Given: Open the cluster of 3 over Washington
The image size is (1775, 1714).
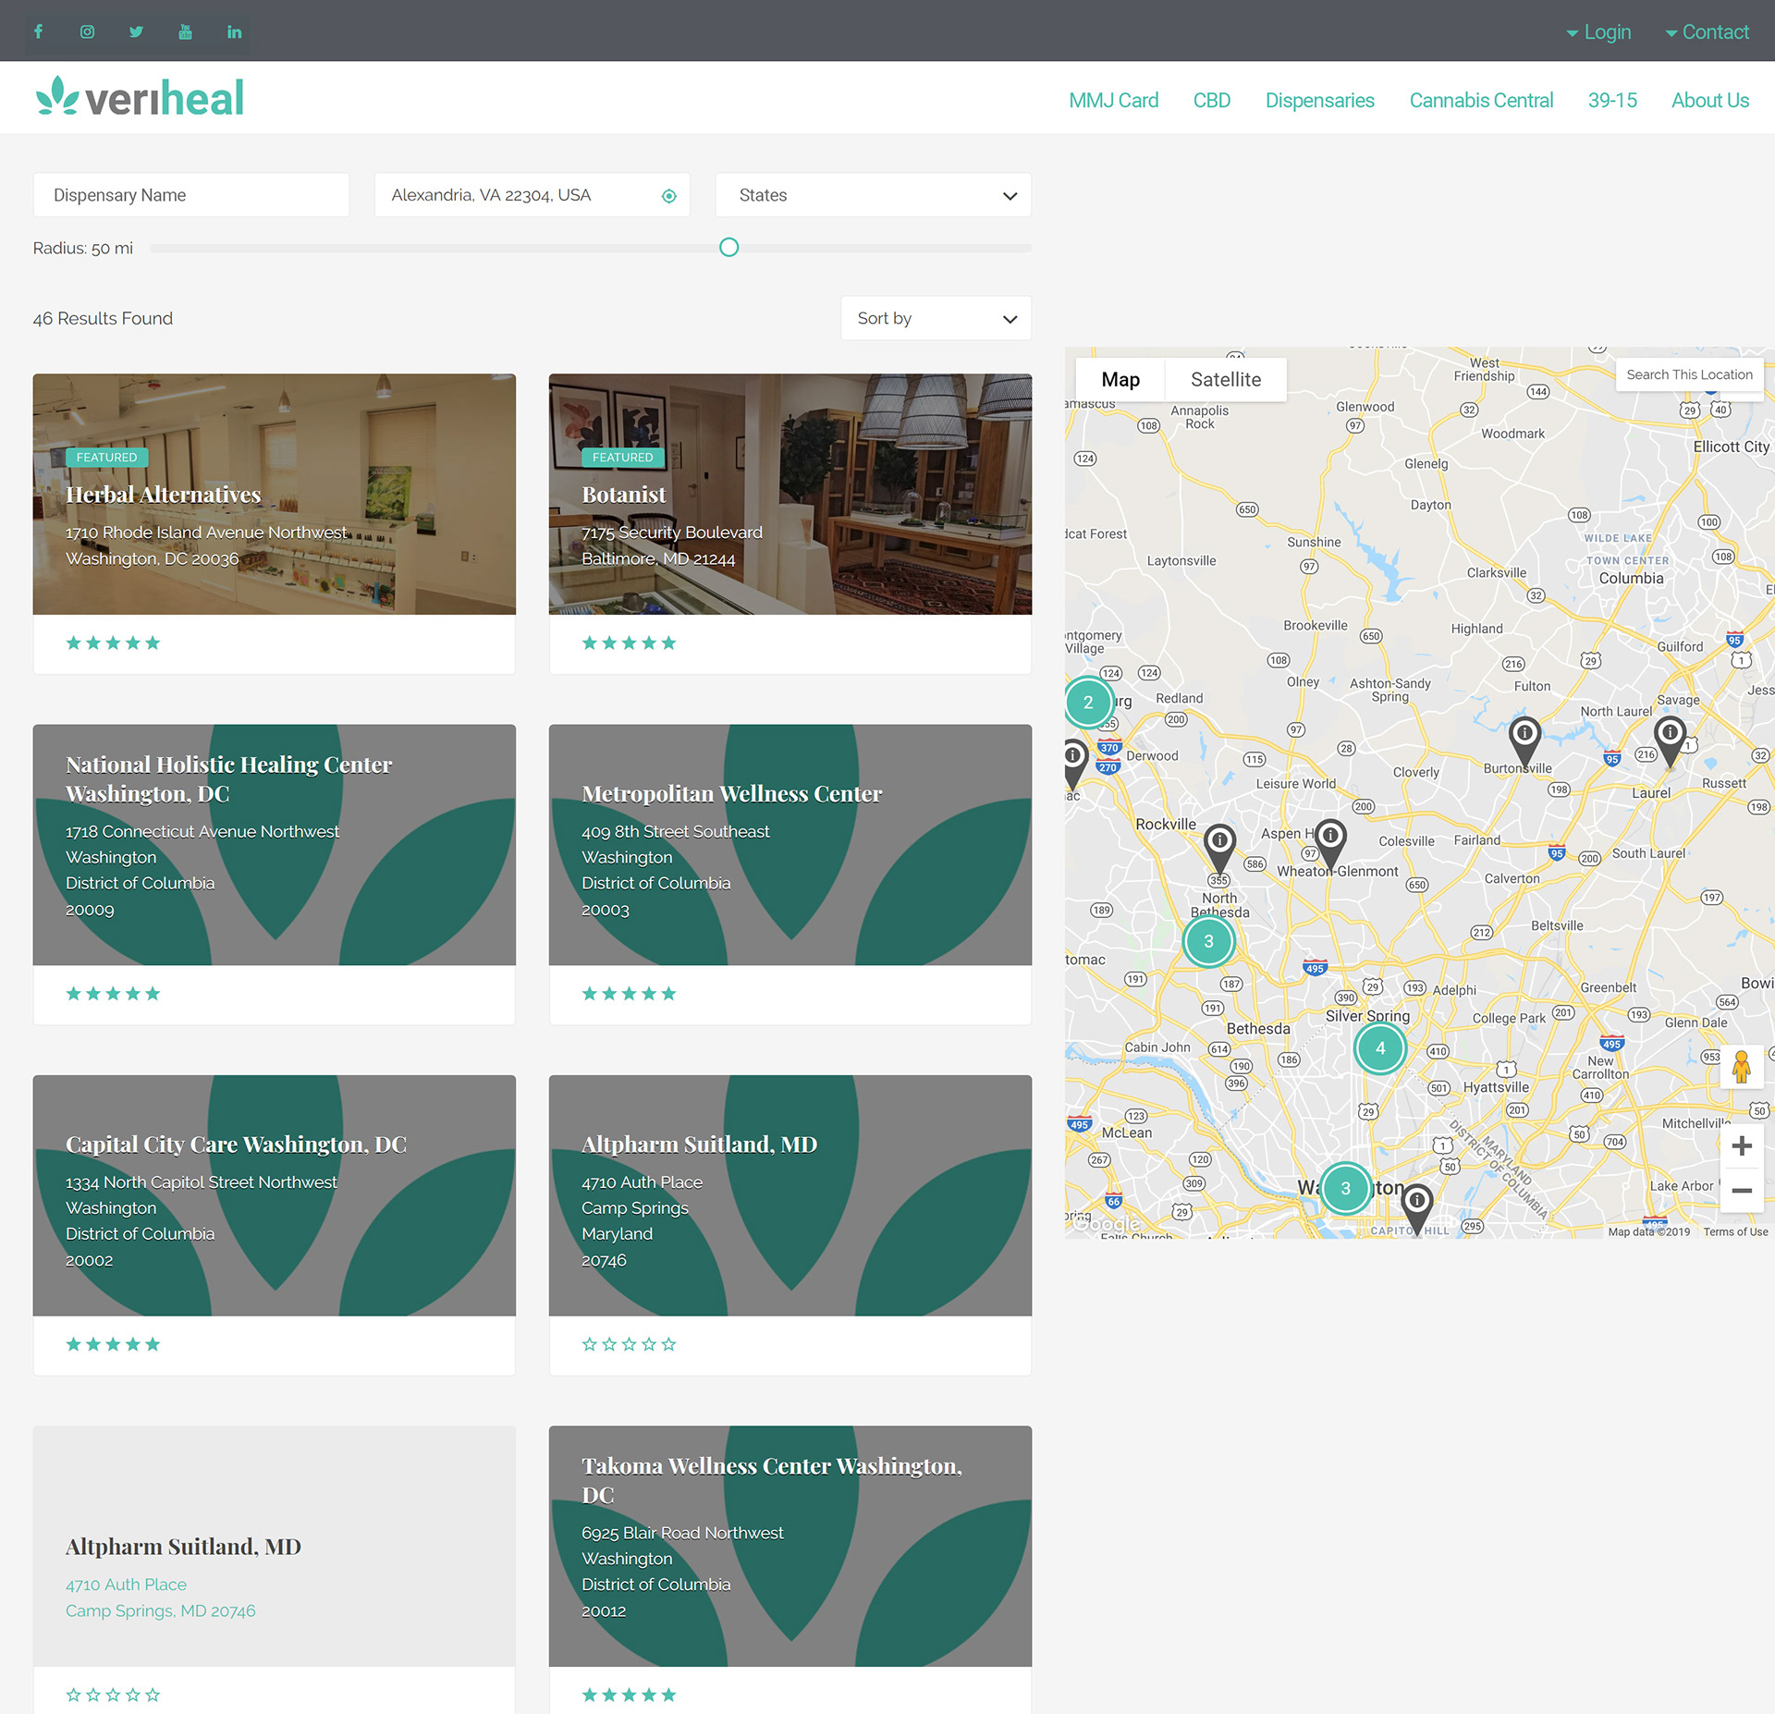Looking at the screenshot, I should 1345,1189.
